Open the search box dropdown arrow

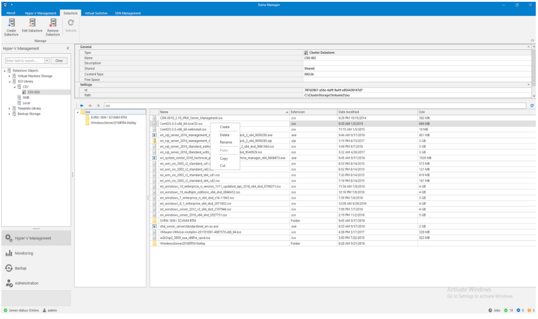[47, 60]
